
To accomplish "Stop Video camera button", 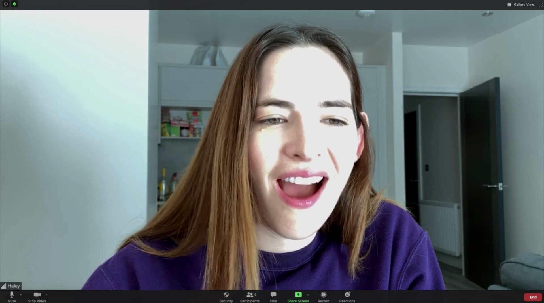I will tap(37, 297).
